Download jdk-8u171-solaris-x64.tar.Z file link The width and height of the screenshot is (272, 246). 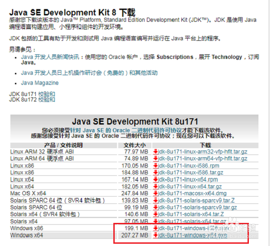pos(191,214)
